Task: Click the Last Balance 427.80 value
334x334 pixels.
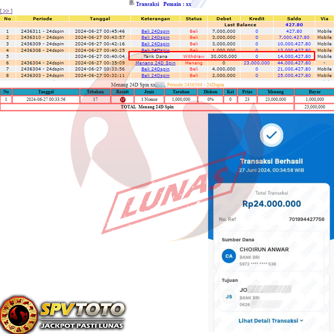Action: [x=294, y=25]
